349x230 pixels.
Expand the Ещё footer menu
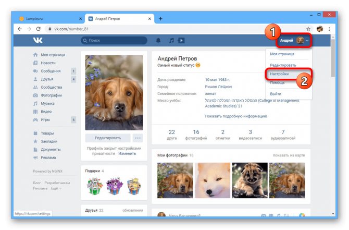click(x=56, y=188)
